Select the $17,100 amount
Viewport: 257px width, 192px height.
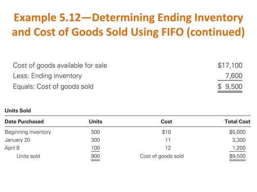coord(230,65)
